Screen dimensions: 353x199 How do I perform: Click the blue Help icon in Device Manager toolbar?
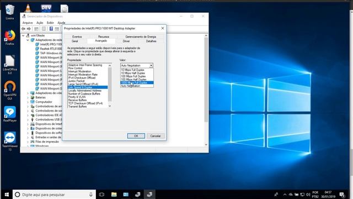(x=51, y=29)
